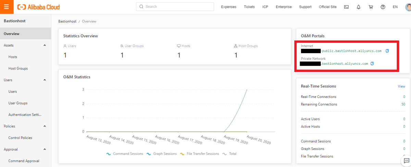Image resolution: width=411 pixels, height=167 pixels.
Task: Click the August 20, 2020 axis label
Action: pos(259,140)
